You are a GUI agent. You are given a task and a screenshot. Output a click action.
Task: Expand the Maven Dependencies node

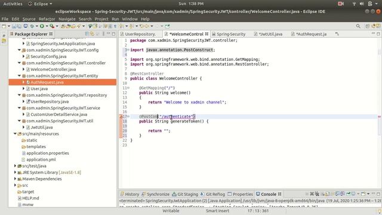[15, 179]
